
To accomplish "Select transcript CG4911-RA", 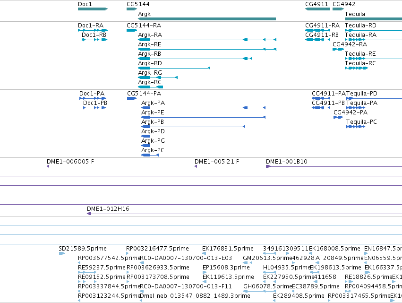I will click(322, 26).
